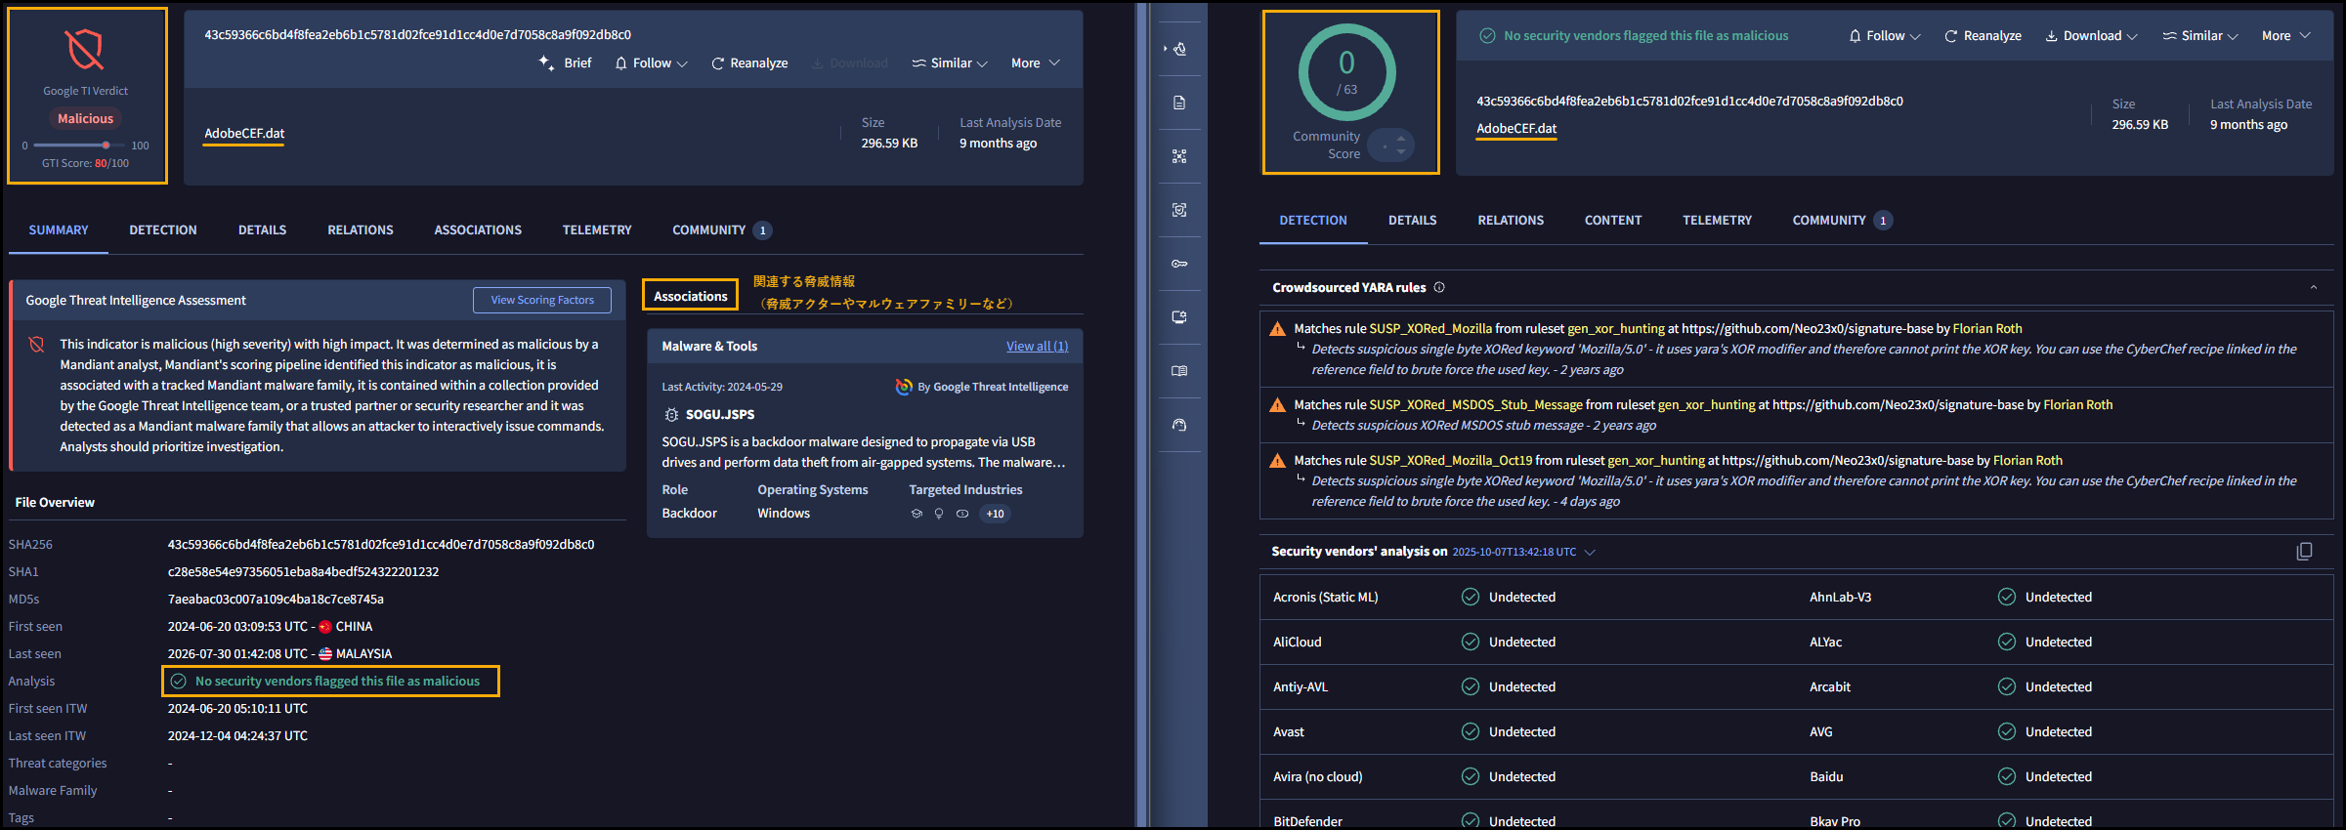Open the headset support icon in the sidebar
2346x830 pixels.
pyautogui.click(x=1179, y=425)
